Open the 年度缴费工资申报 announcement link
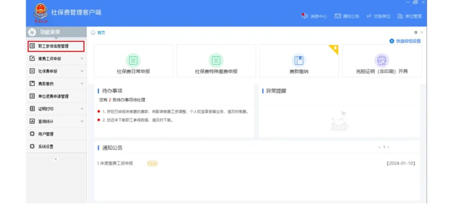453x208 pixels. [x=116, y=164]
